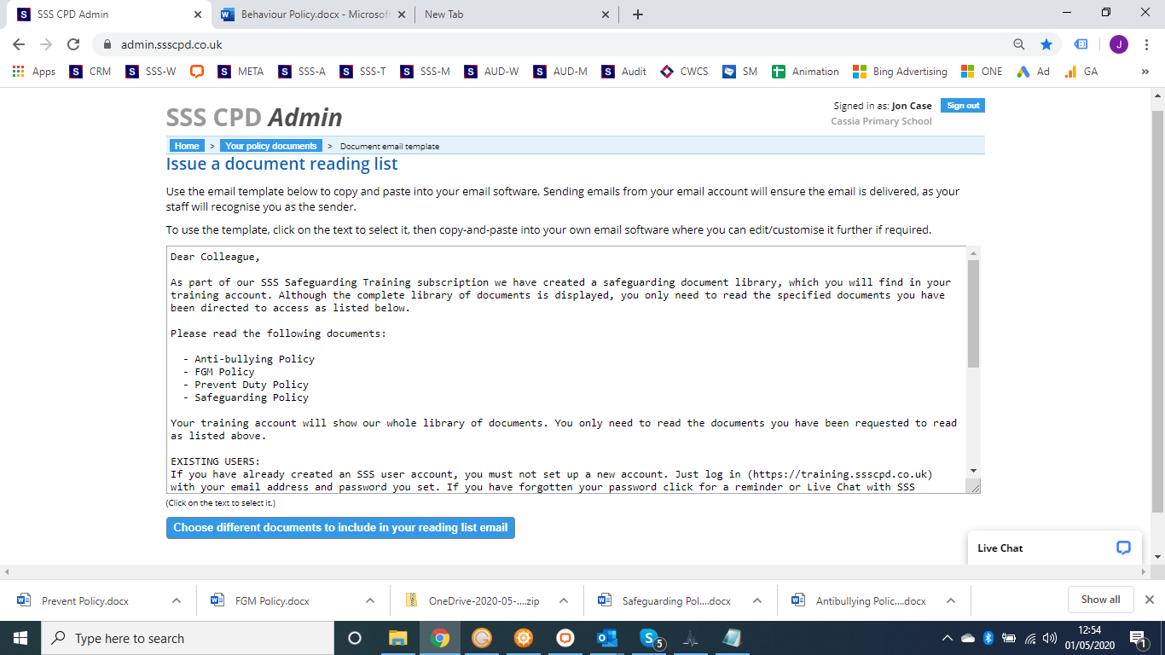Go to Your policy documents breadcrumb
The image size is (1165, 655).
click(x=271, y=146)
